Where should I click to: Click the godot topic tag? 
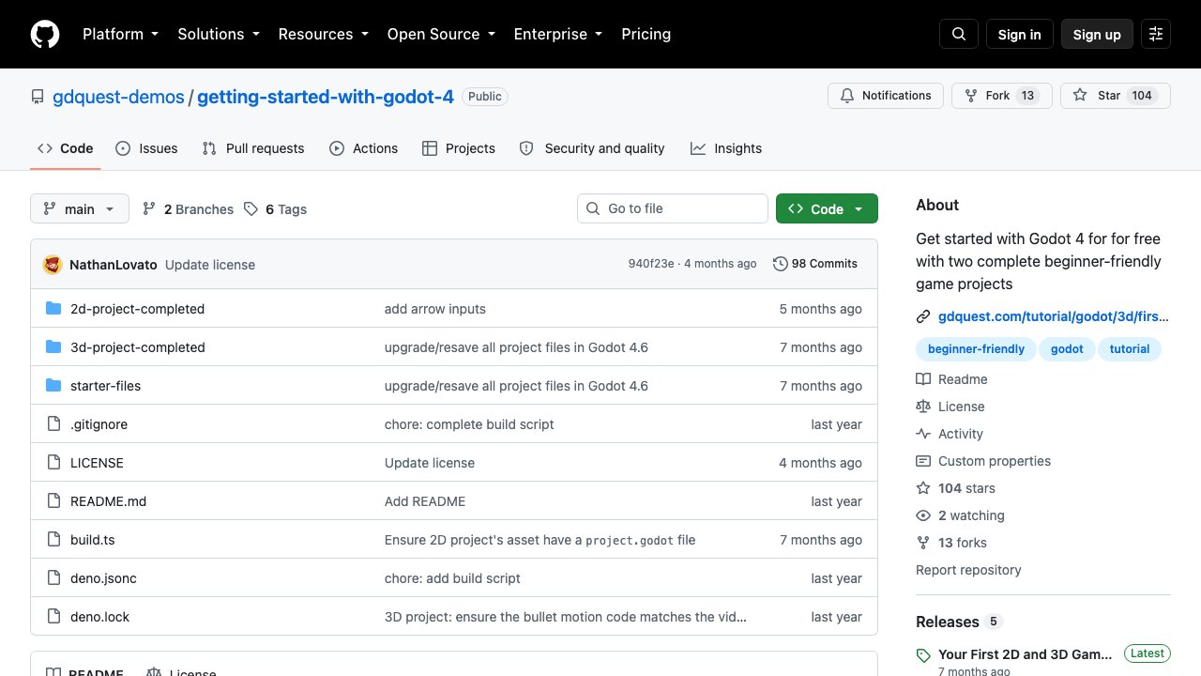point(1067,348)
